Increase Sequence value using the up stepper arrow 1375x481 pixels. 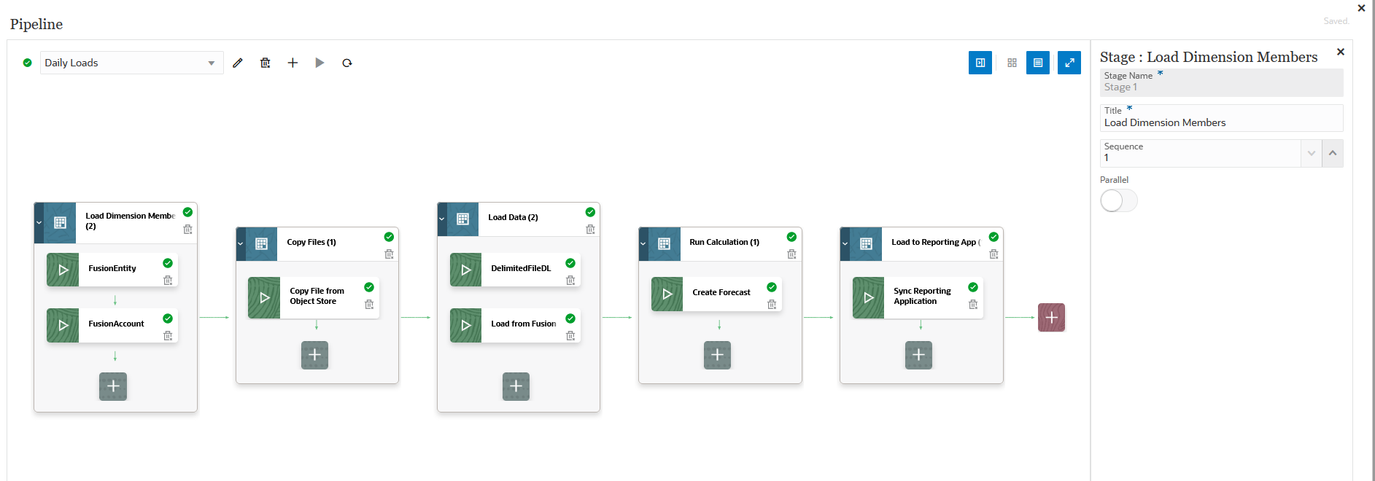click(x=1333, y=153)
